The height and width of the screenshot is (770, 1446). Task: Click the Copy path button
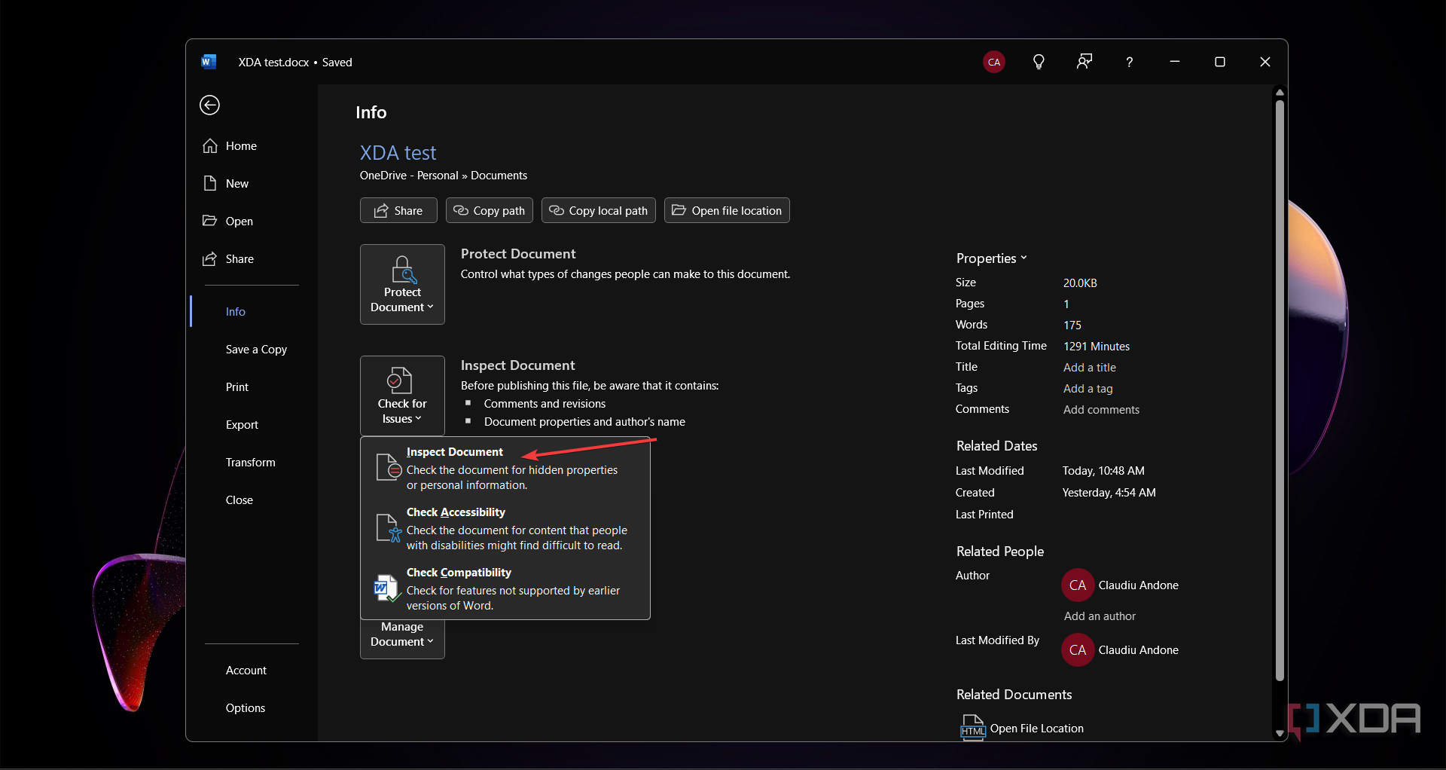490,210
